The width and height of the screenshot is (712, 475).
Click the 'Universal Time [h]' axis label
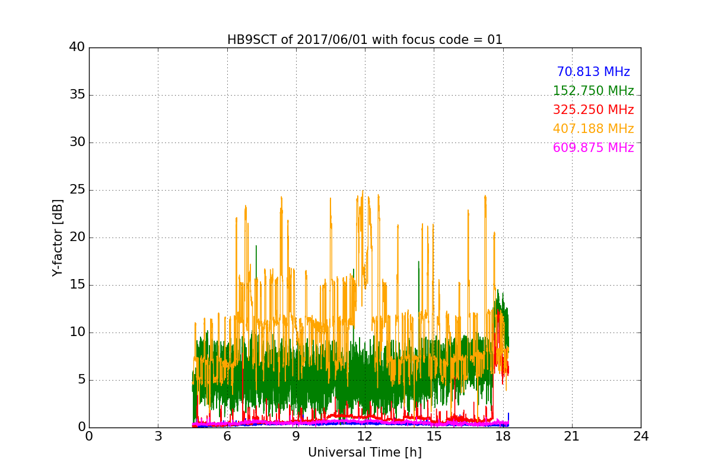tap(365, 452)
